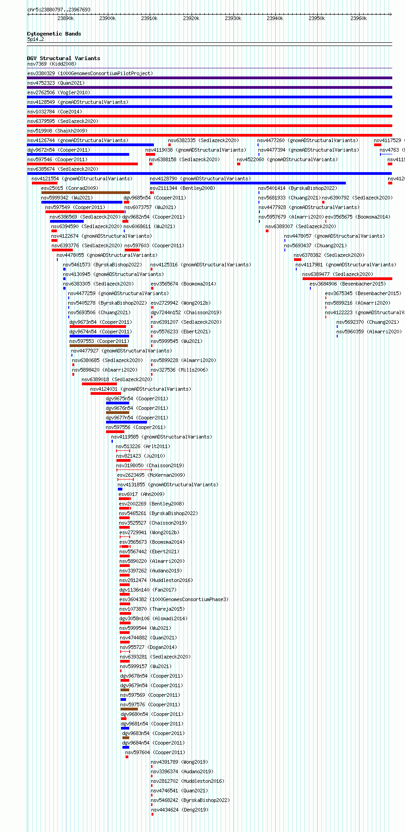The height and width of the screenshot is (832, 405).
Task: Open nsv6385674 (Sedlazeck2020) variant label
Action: click(63, 169)
